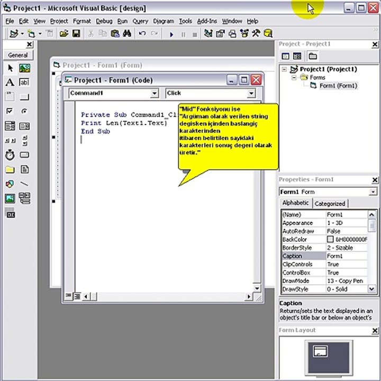This screenshot has height=381, width=381.
Task: Open the Click procedure dropdown
Action: coord(251,93)
